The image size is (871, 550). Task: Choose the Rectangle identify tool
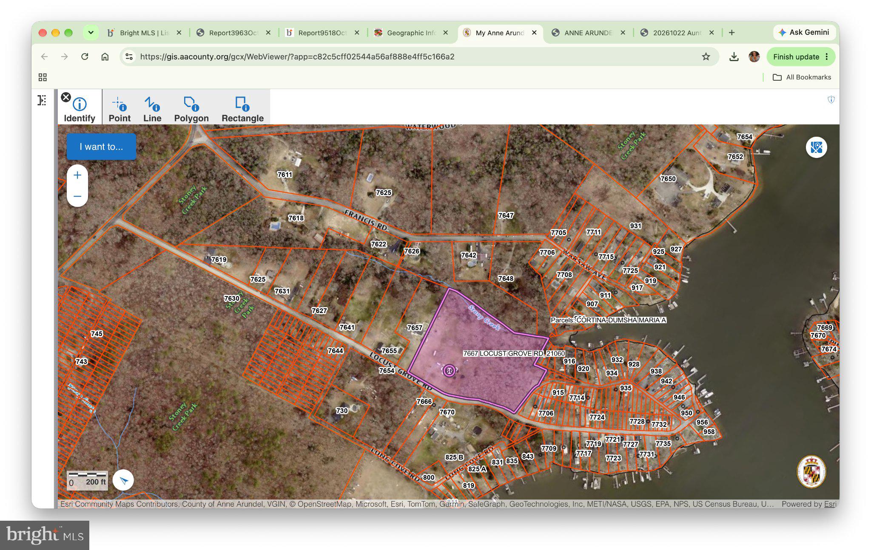click(x=242, y=110)
